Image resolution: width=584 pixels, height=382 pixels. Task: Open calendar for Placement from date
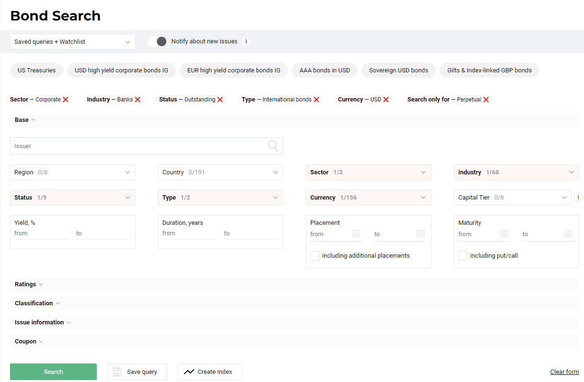point(356,234)
